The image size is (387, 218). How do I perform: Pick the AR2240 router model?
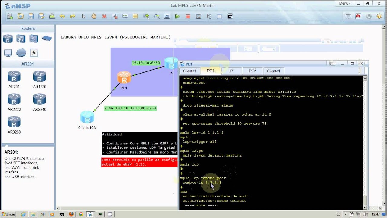pos(40,102)
